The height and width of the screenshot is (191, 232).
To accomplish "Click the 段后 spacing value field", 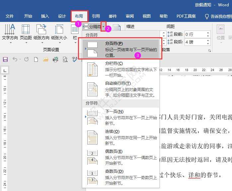I will 195,42.
